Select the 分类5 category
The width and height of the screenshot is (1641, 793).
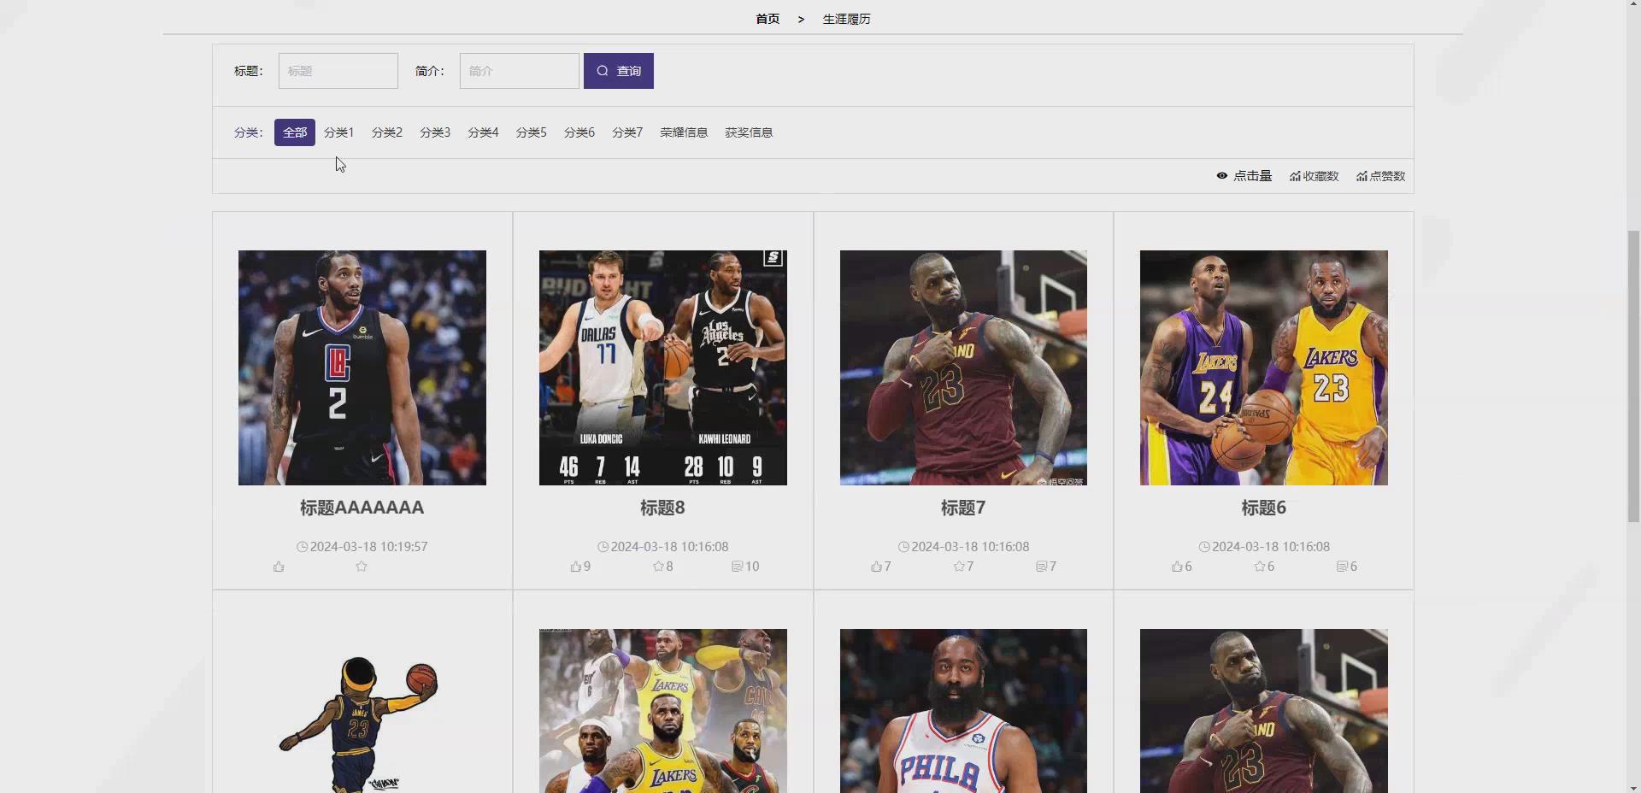tap(532, 132)
